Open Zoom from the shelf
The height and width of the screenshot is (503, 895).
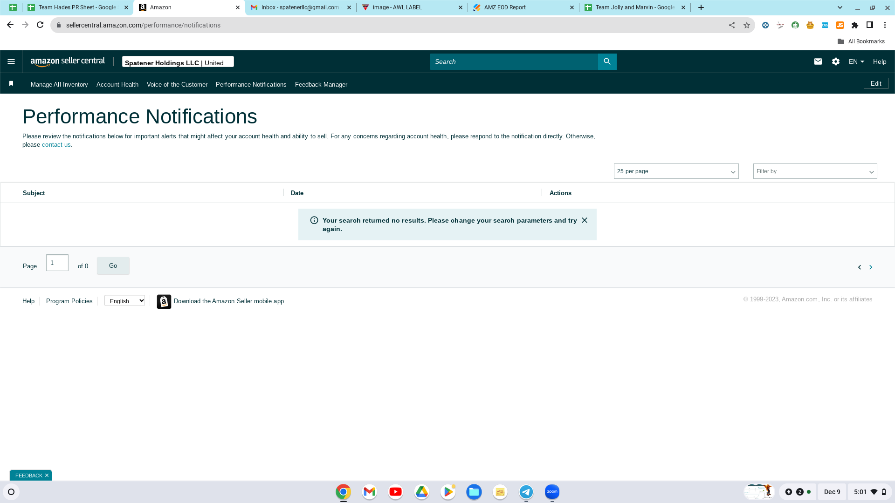click(x=552, y=492)
